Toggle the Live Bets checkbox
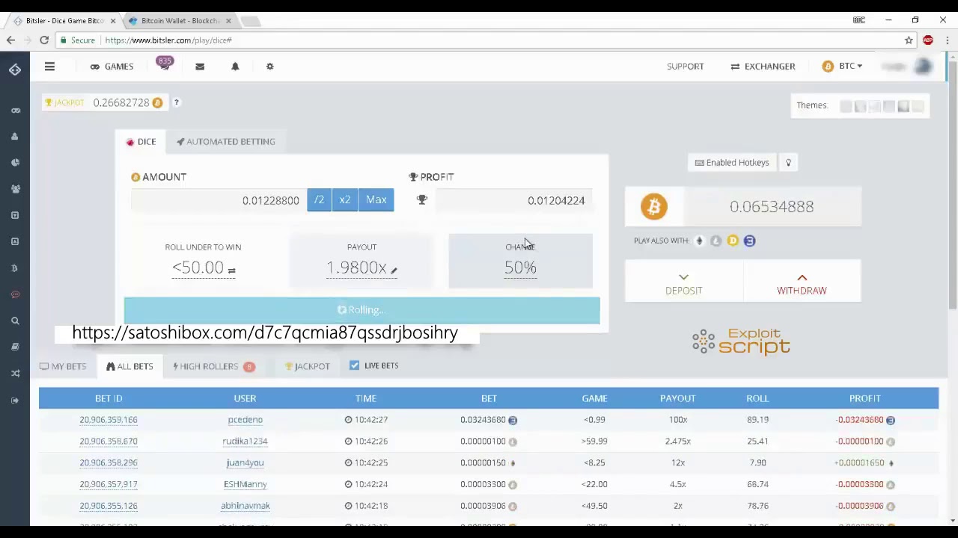The height and width of the screenshot is (538, 958). pyautogui.click(x=354, y=365)
